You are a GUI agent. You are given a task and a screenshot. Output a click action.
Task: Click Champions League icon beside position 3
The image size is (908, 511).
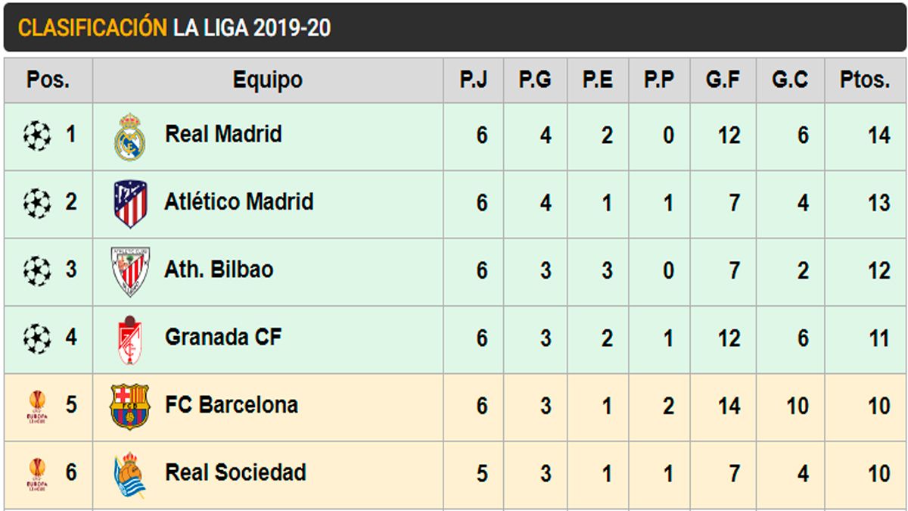click(x=37, y=271)
